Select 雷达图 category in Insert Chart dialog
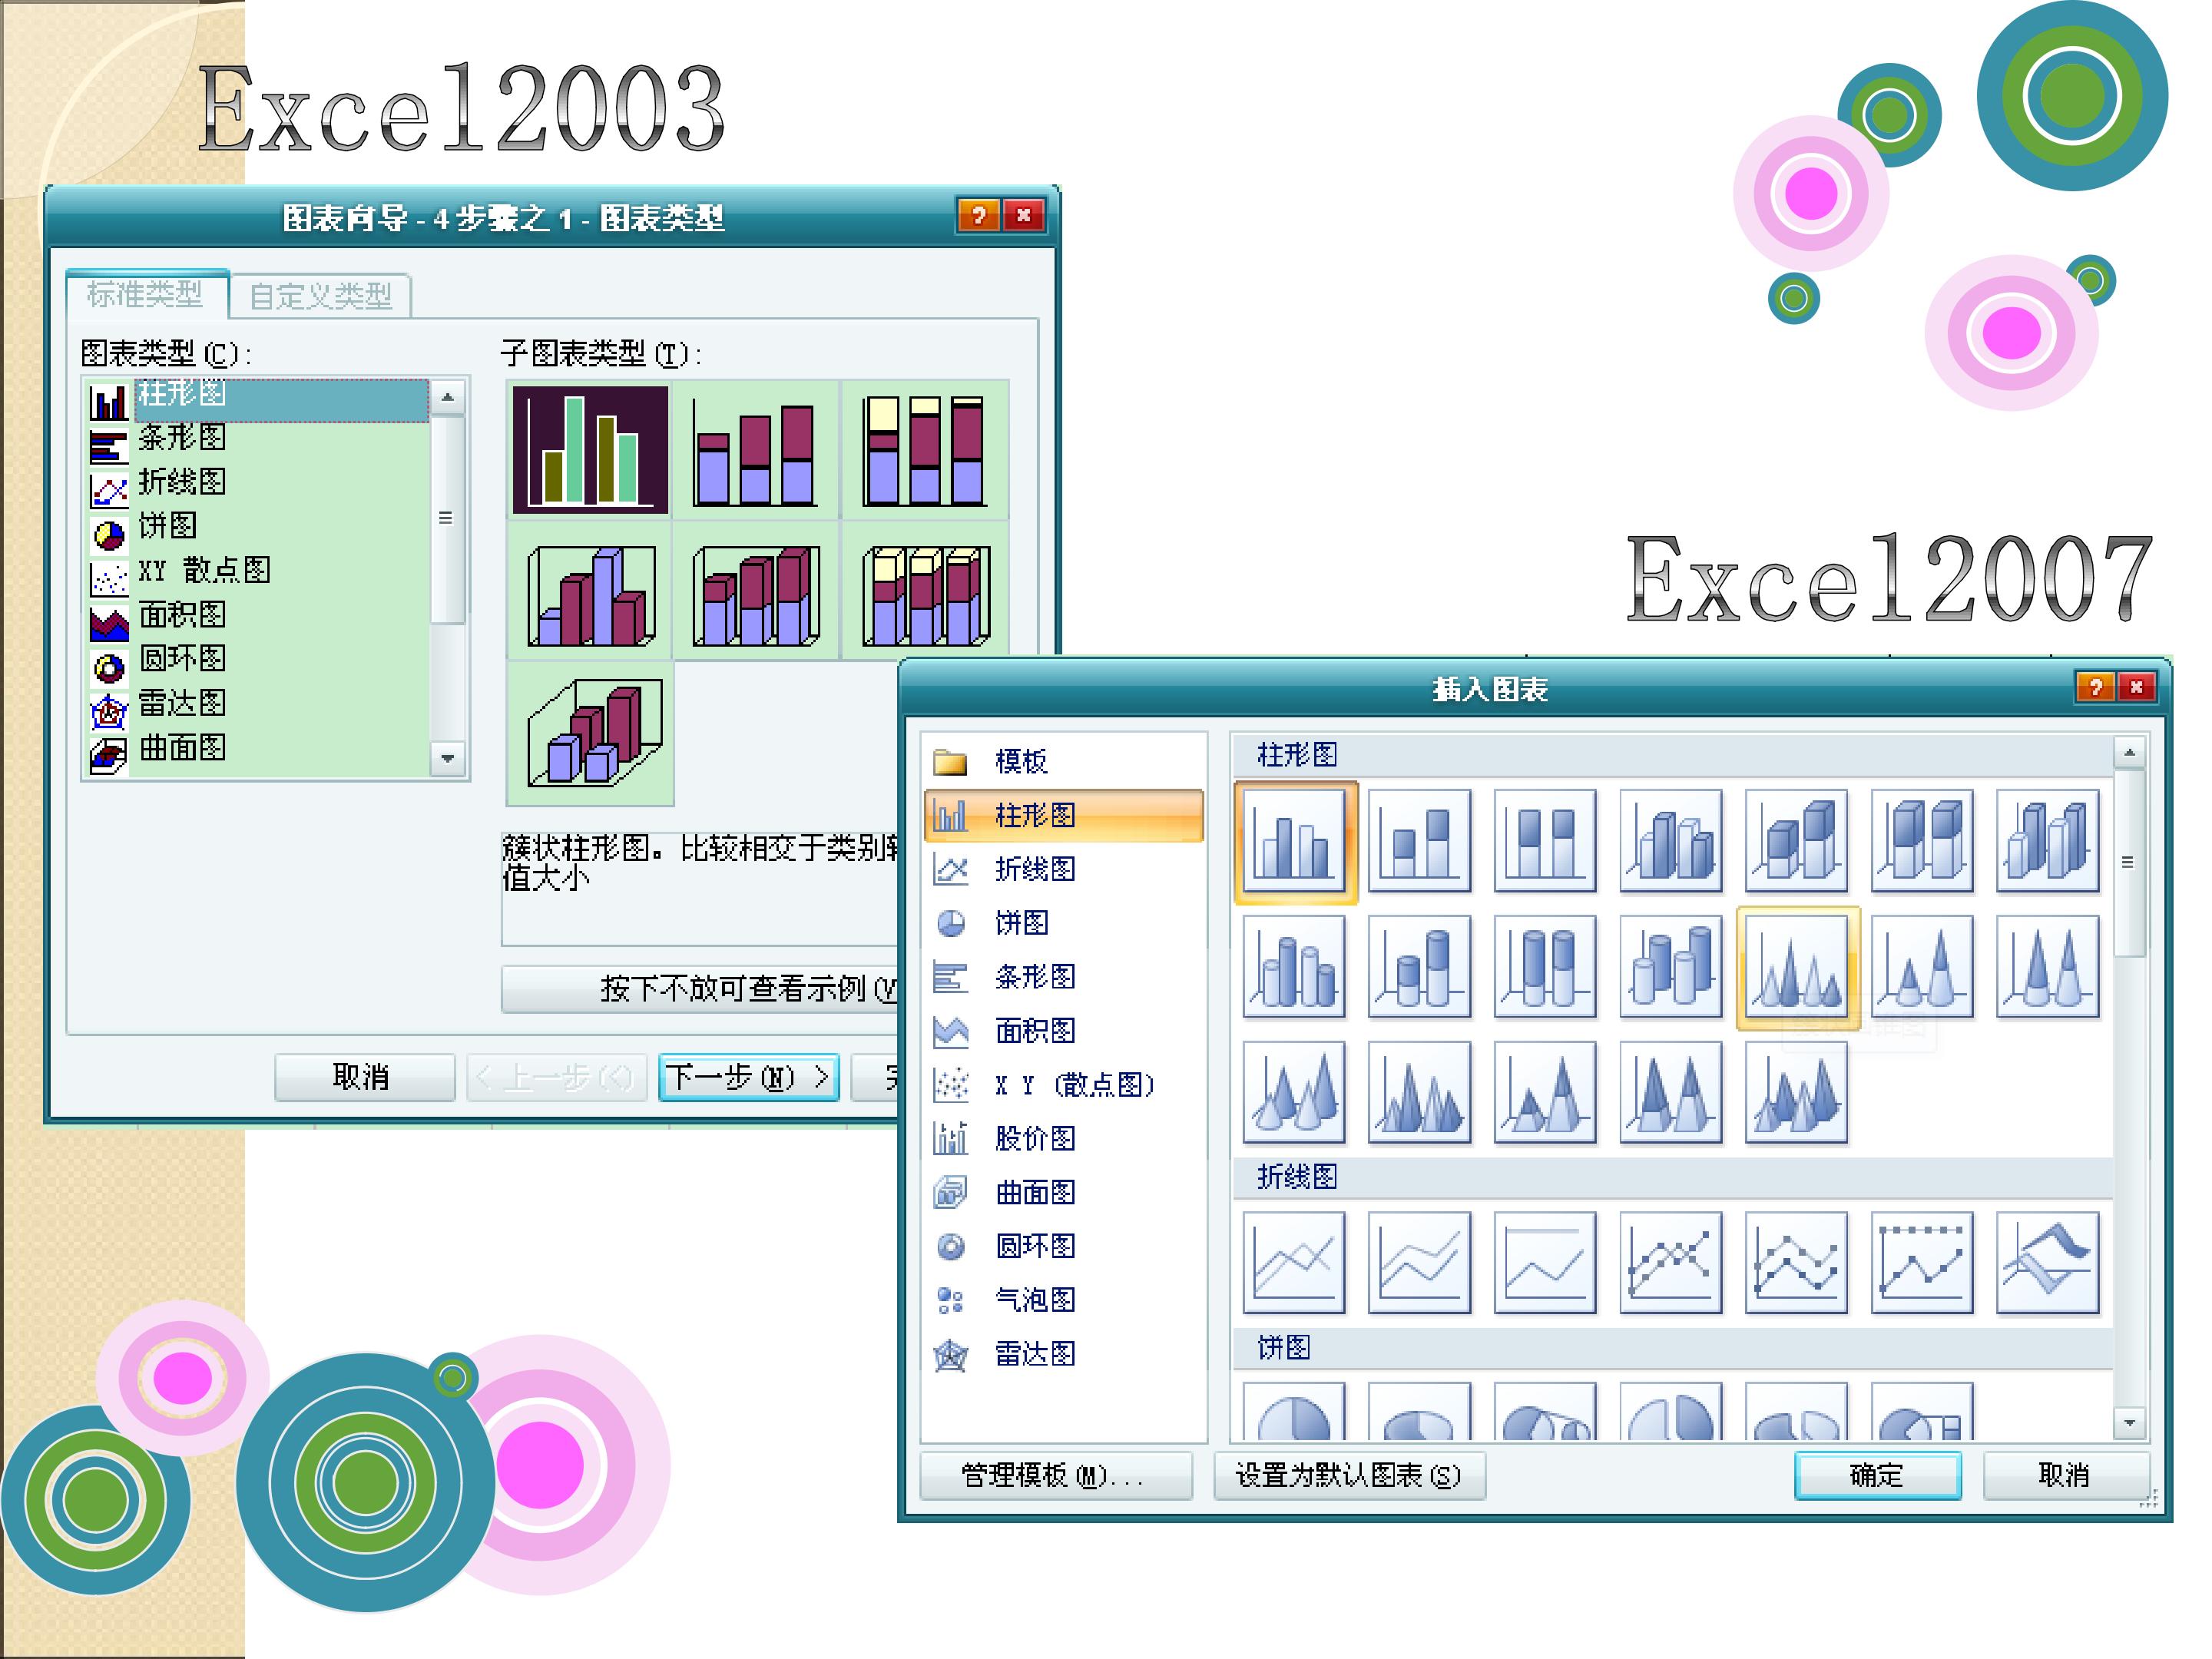Screen dimensions: 2212x1659 tap(1063, 1355)
